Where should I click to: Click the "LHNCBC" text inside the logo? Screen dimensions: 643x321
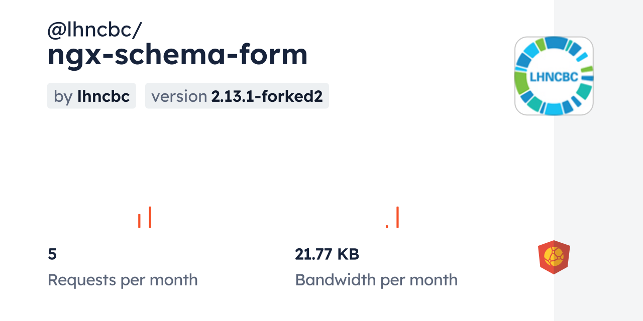[554, 77]
